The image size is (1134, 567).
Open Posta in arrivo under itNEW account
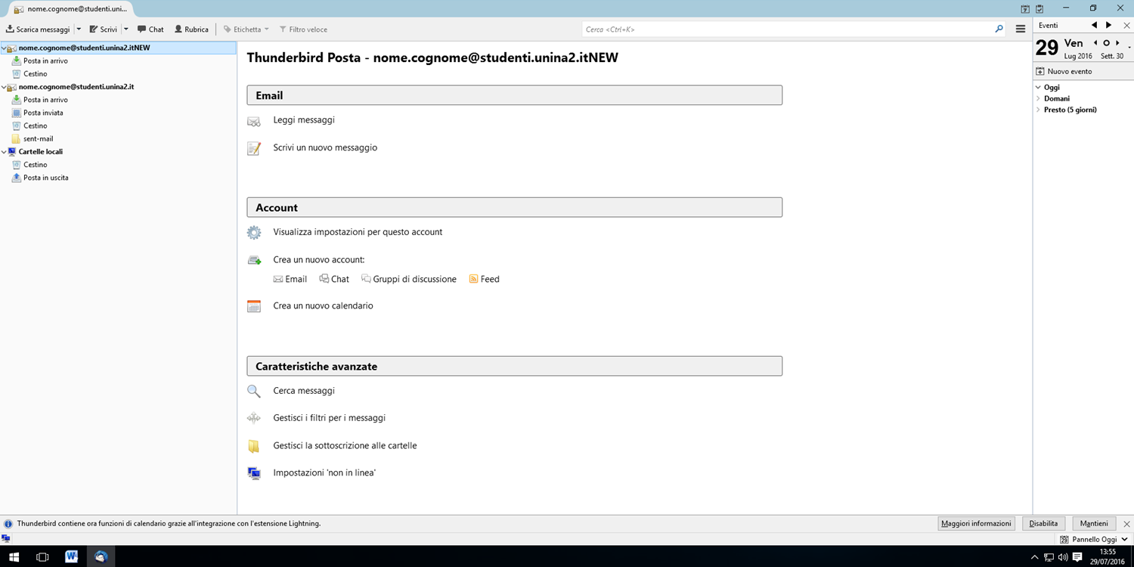point(45,60)
